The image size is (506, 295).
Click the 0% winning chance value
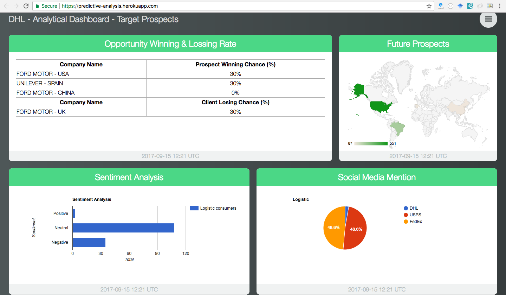coord(235,93)
